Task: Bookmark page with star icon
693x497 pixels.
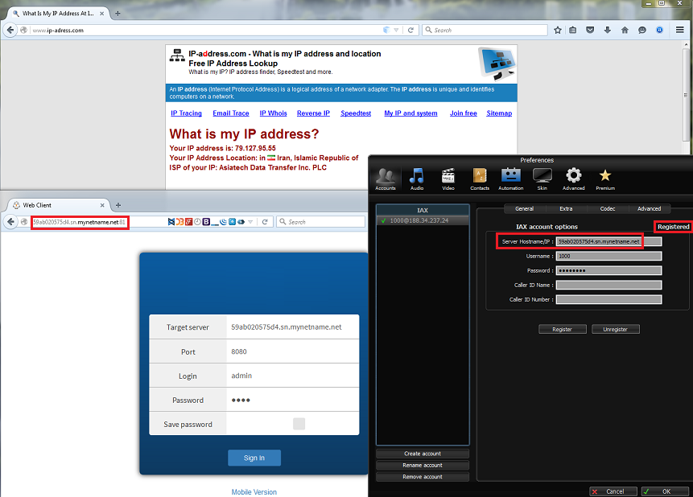Action: [x=558, y=30]
